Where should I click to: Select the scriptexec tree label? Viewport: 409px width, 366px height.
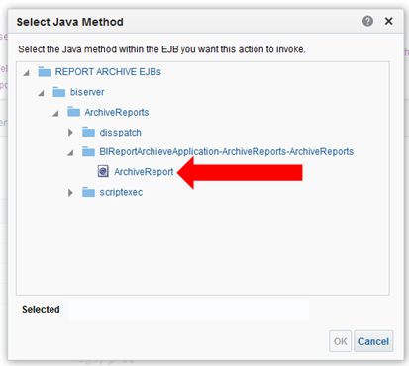[x=121, y=192]
